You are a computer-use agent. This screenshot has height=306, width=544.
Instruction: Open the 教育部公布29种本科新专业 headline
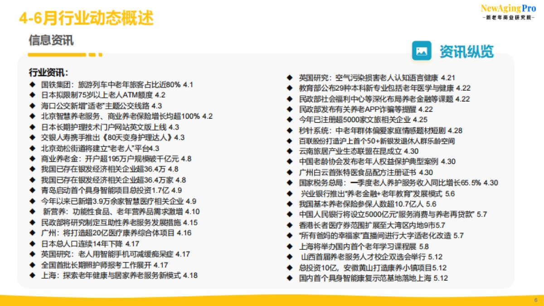click(384, 88)
